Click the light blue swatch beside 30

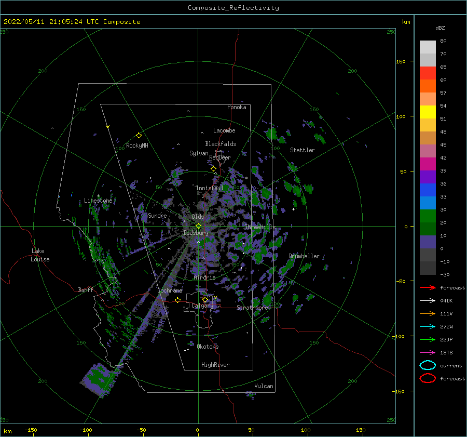click(428, 203)
